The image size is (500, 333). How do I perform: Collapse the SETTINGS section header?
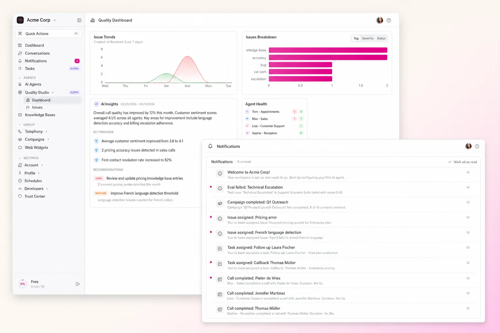(29, 158)
